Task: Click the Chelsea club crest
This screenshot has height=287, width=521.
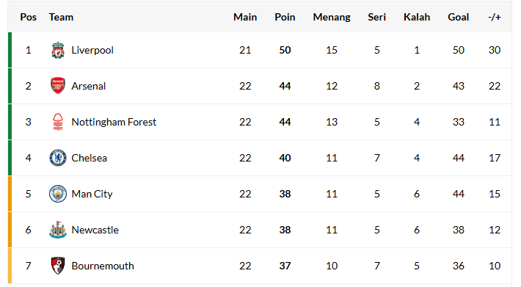Action: [x=58, y=158]
